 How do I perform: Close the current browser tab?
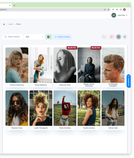10,5
